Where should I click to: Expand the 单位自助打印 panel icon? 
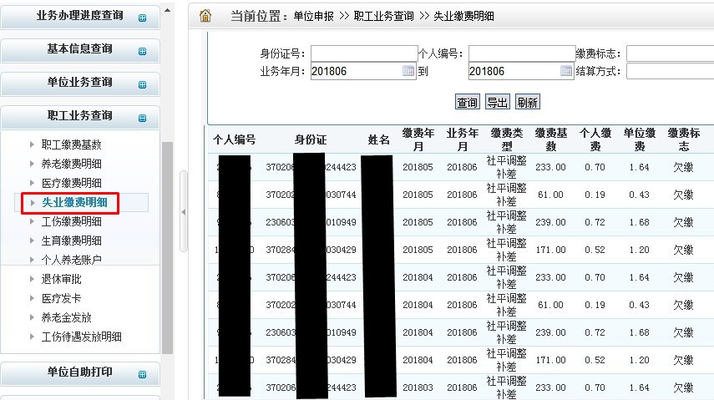coord(142,374)
